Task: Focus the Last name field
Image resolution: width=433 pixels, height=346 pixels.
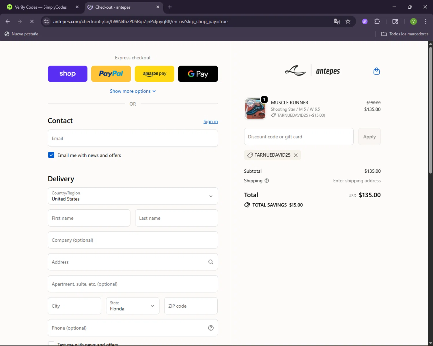Action: [176, 218]
